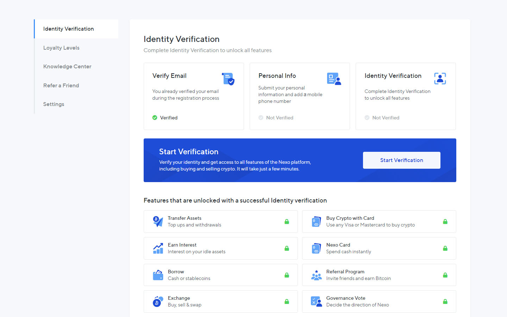Open Loyalty Levels in the sidebar
Viewport: 507px width, 317px height.
click(61, 48)
